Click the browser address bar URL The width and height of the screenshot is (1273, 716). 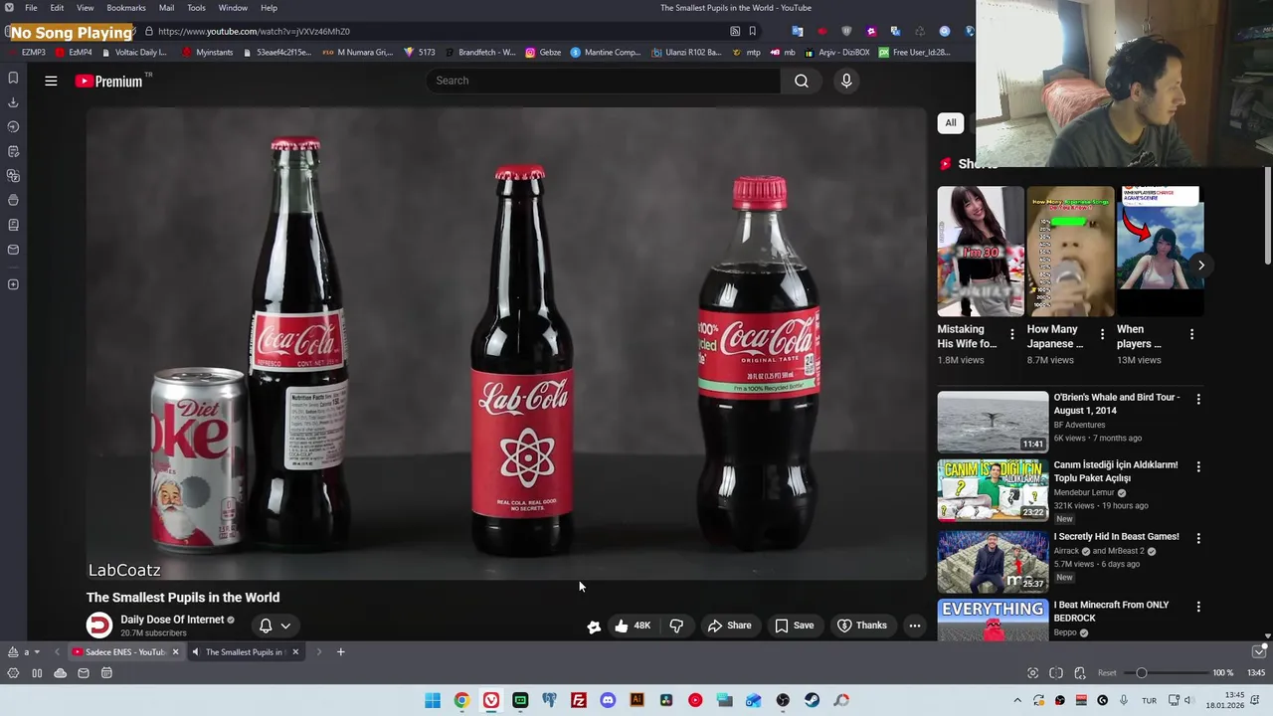(x=254, y=31)
